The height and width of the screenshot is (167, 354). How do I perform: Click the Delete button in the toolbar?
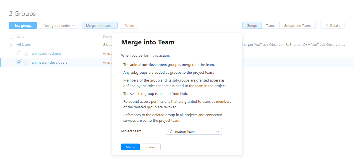pyautogui.click(x=129, y=25)
